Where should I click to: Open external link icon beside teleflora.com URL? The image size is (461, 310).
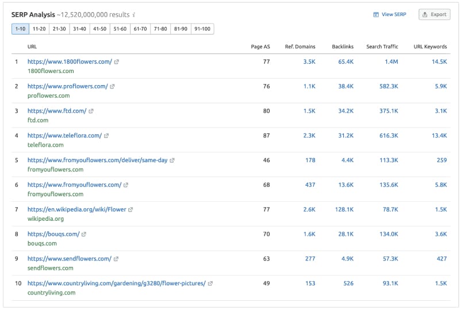(106, 136)
